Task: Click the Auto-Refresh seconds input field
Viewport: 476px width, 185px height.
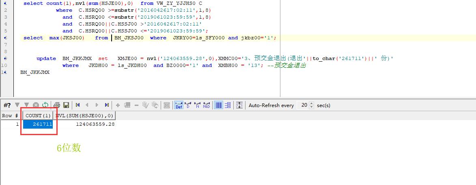Action: point(302,105)
